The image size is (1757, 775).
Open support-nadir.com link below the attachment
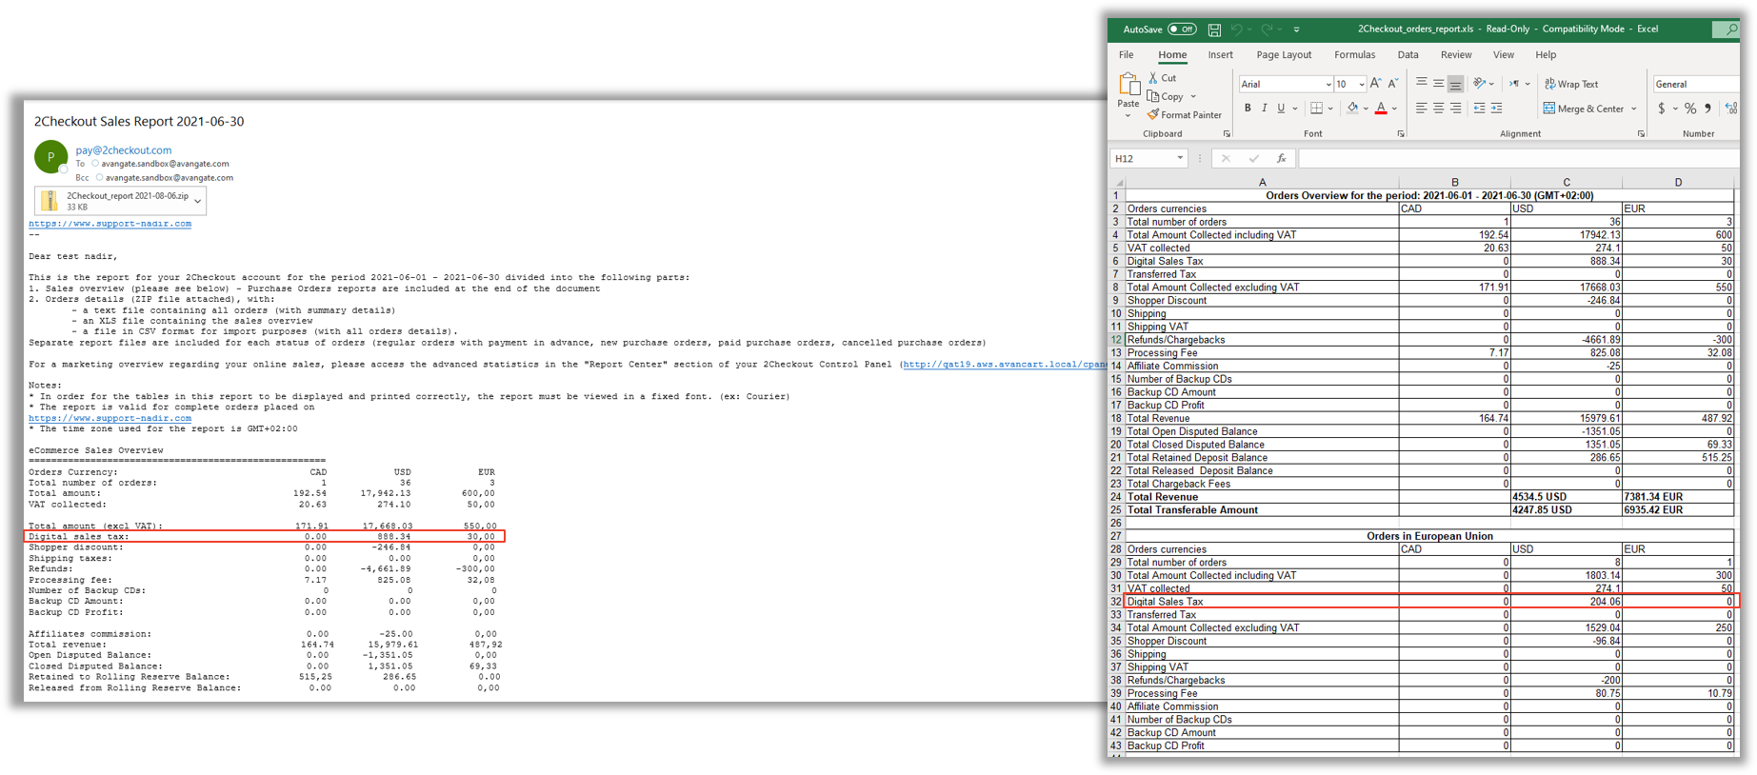(x=110, y=224)
